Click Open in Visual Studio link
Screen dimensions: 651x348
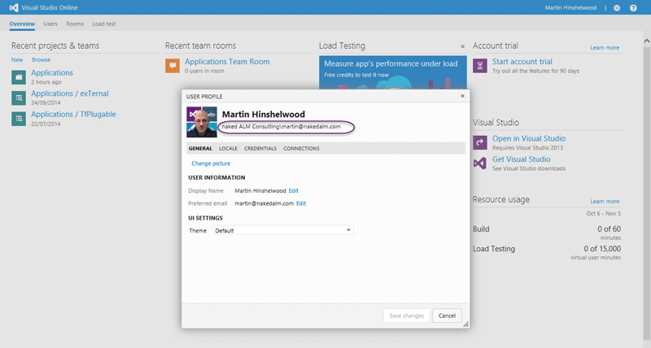pos(529,138)
